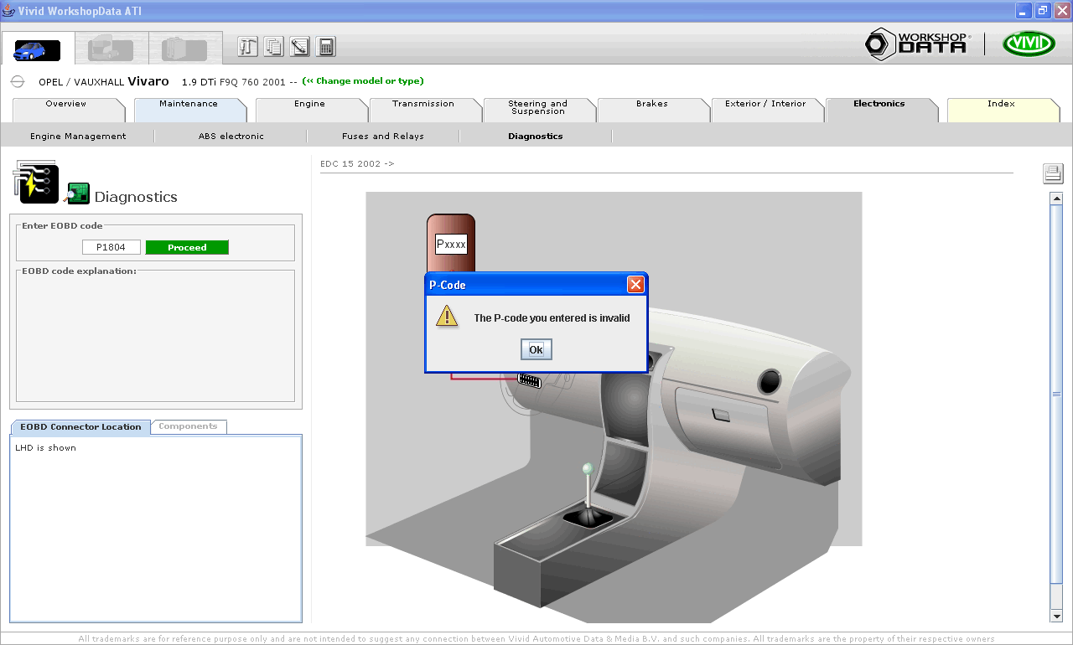
Task: Click the Vivid WorkshopData ATI title bar
Action: (x=536, y=10)
